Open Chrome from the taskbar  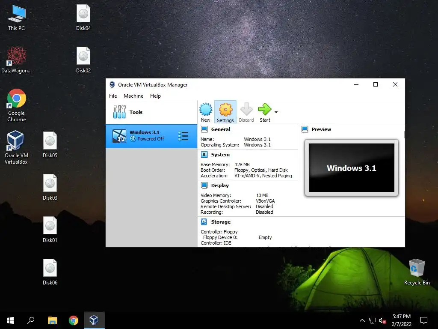pos(74,320)
